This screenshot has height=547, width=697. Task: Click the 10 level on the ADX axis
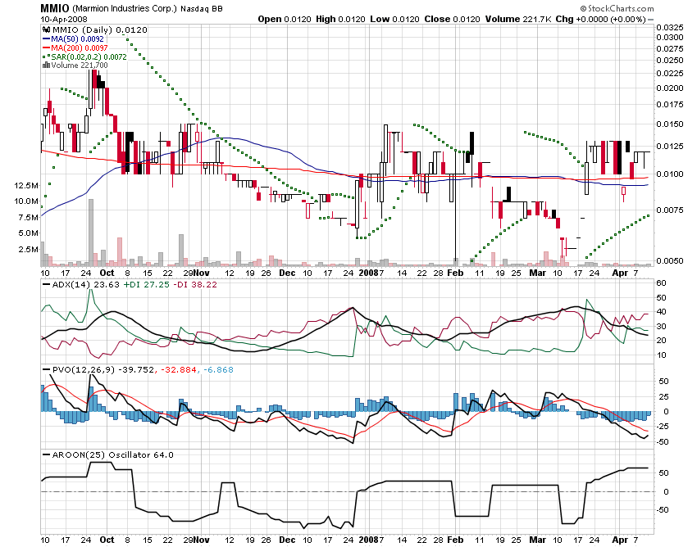coord(661,355)
